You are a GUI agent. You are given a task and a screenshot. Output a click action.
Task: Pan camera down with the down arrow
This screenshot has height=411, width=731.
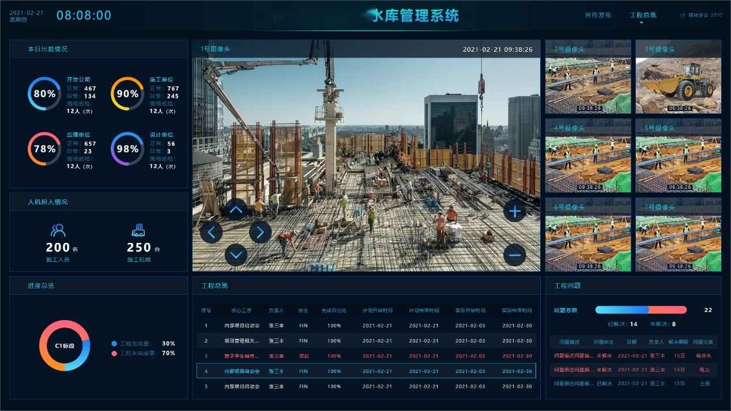pyautogui.click(x=236, y=254)
